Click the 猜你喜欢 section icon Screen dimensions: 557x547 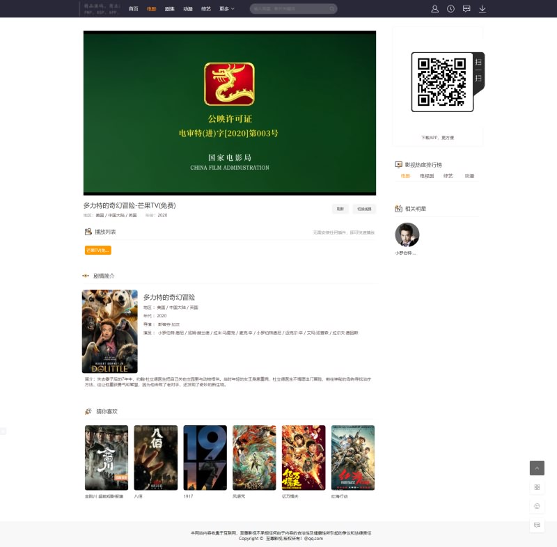[88, 411]
